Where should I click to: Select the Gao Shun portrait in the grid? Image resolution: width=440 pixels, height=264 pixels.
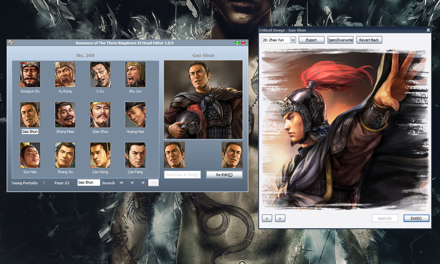click(30, 114)
